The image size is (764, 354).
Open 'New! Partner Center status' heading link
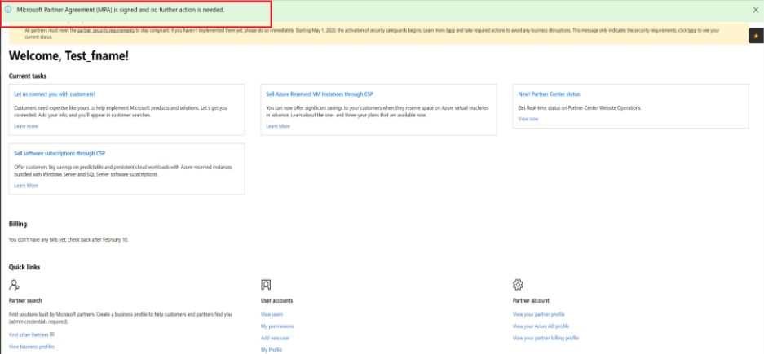[x=549, y=94]
